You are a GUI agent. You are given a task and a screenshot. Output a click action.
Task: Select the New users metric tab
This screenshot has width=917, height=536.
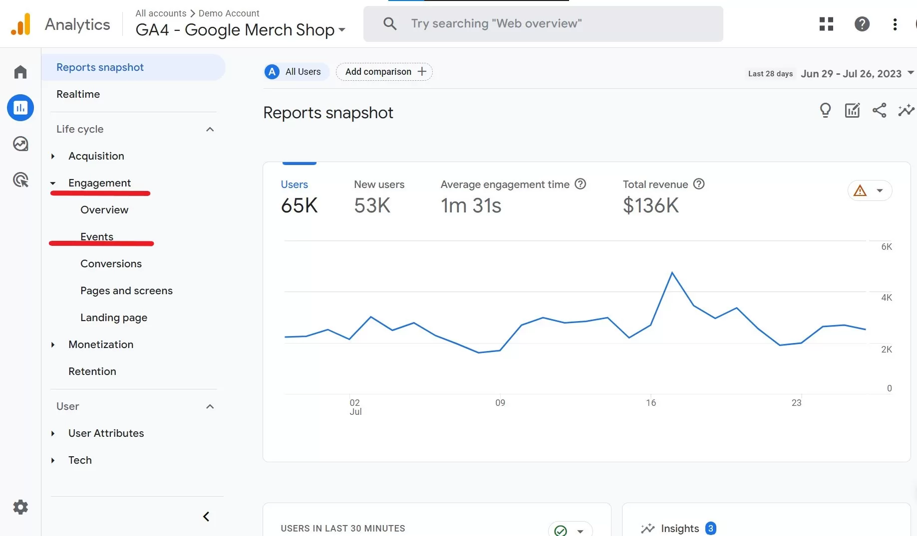click(x=379, y=197)
